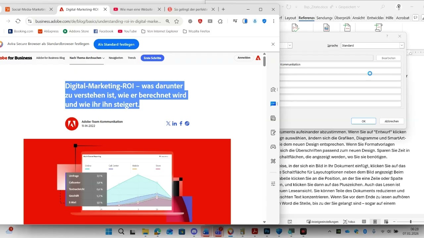Open the YouTube bookmark
This screenshot has height=238, width=424.
coord(127,31)
